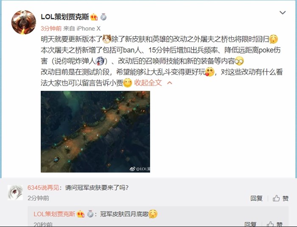This screenshot has height=227, width=297.
Task: Click the 6345说再见 username
Action: click(x=43, y=188)
